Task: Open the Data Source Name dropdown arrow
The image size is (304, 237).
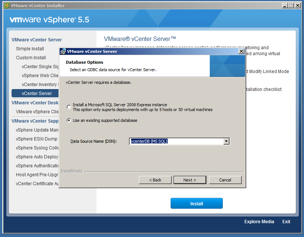Action: 226,141
